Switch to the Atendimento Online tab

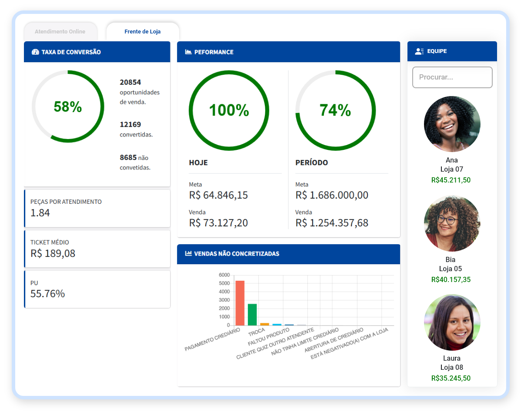pyautogui.click(x=60, y=32)
